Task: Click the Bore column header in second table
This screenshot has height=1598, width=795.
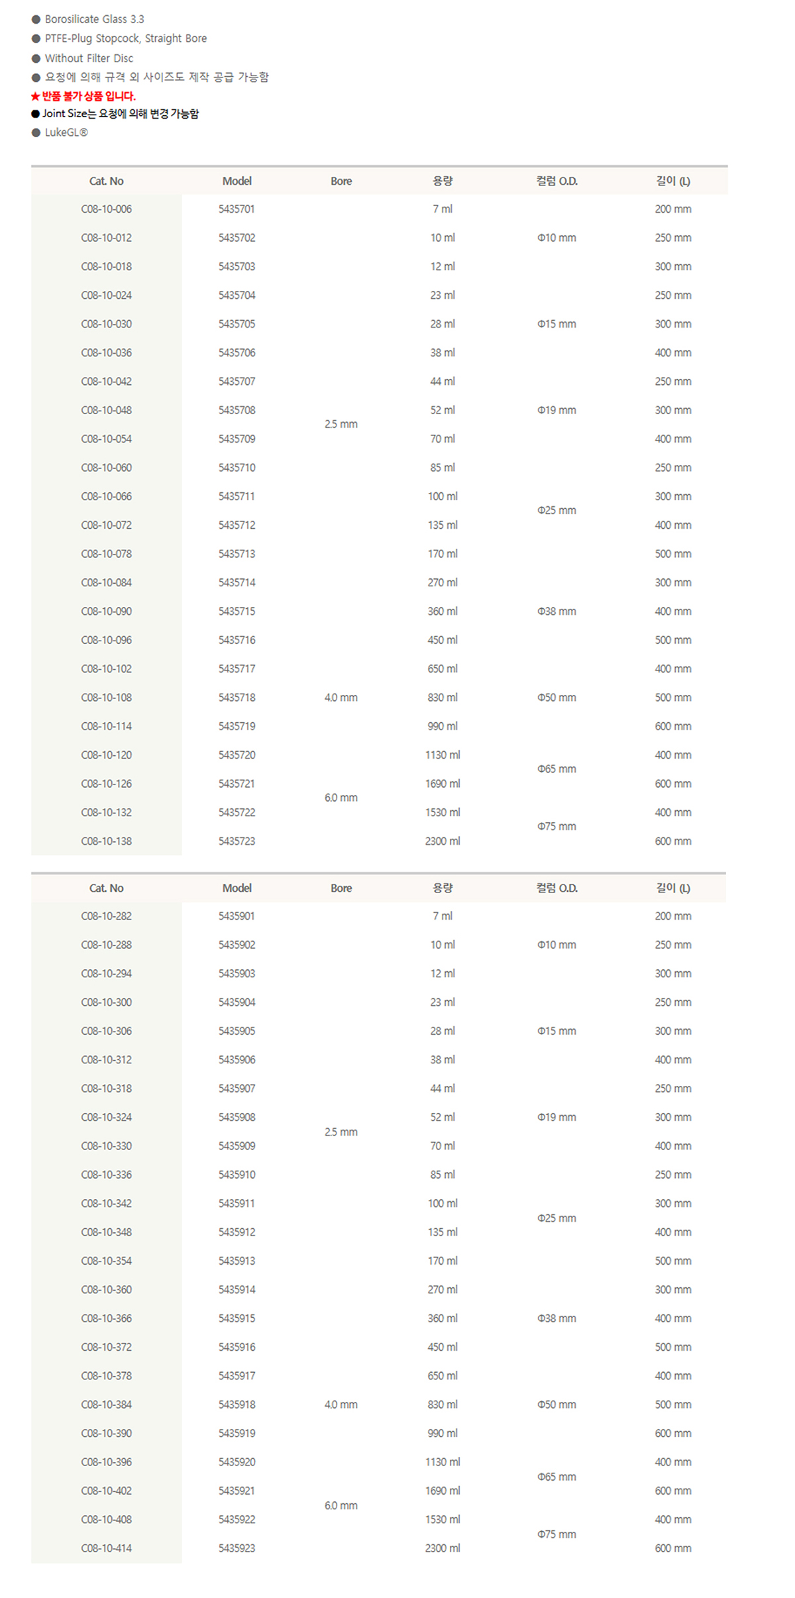Action: click(x=341, y=888)
